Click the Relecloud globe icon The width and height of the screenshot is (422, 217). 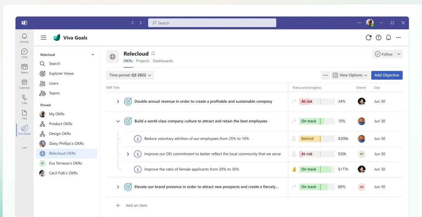coord(113,57)
